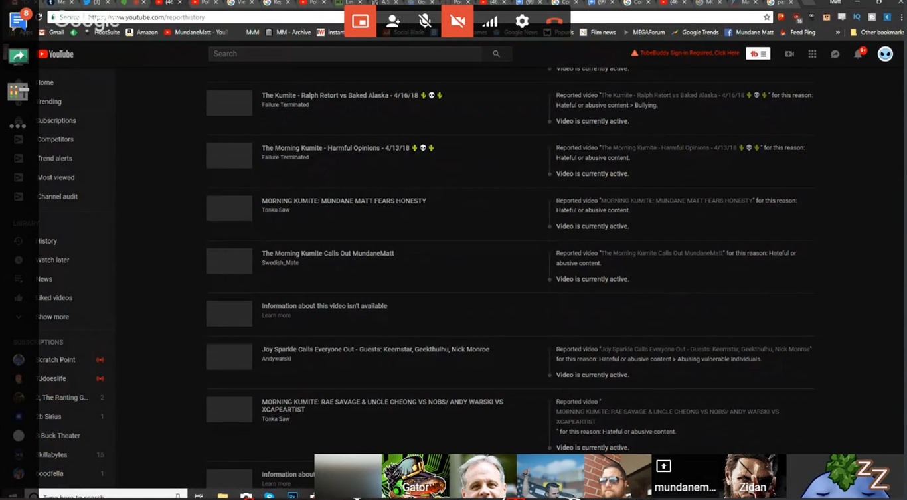Select mundanem... screen share thumbnail

pyautogui.click(x=685, y=475)
